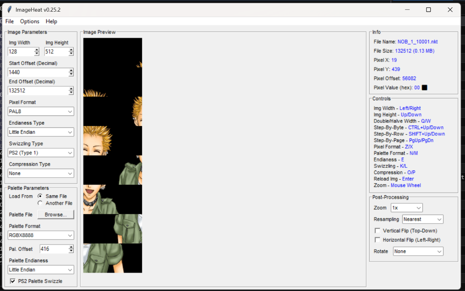The width and height of the screenshot is (465, 291).
Task: Enable Horizontal Flip (Left-Right)
Action: pyautogui.click(x=377, y=240)
